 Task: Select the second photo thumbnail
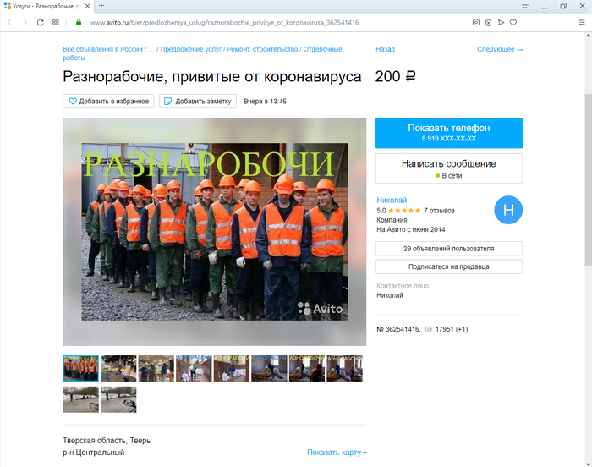coord(118,368)
